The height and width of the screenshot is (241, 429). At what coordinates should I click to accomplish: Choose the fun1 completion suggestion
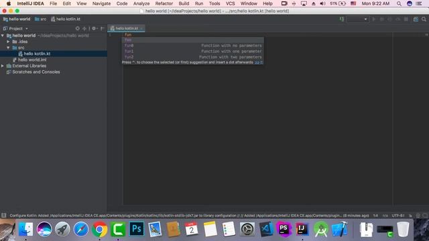[x=193, y=52]
